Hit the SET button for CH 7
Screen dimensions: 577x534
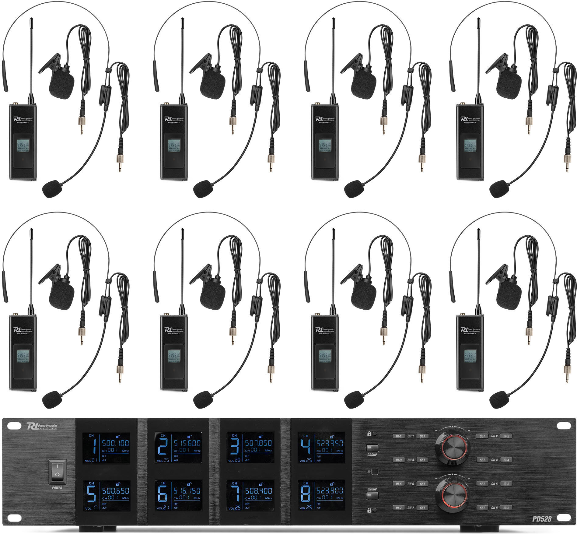[422, 508]
